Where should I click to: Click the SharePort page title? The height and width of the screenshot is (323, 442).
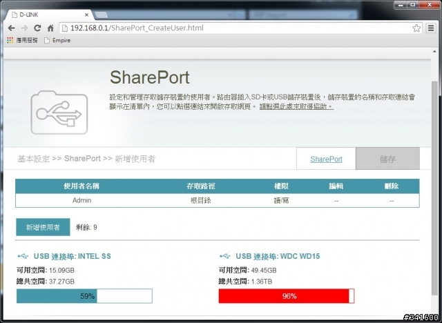(150, 77)
